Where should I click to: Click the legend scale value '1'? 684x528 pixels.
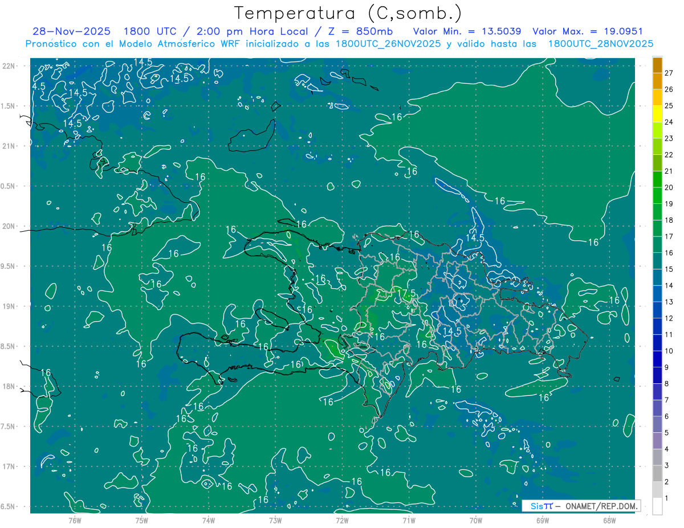[x=667, y=498]
